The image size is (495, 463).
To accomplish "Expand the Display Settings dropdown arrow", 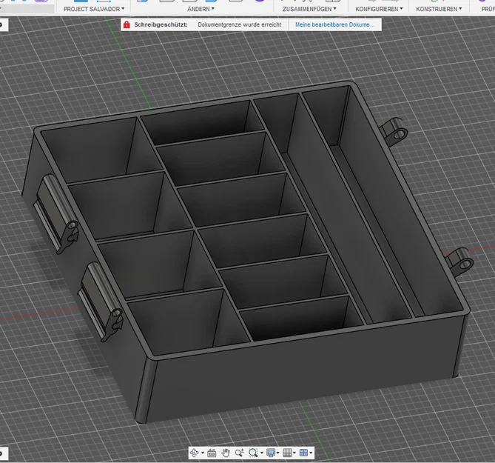I will [x=277, y=453].
